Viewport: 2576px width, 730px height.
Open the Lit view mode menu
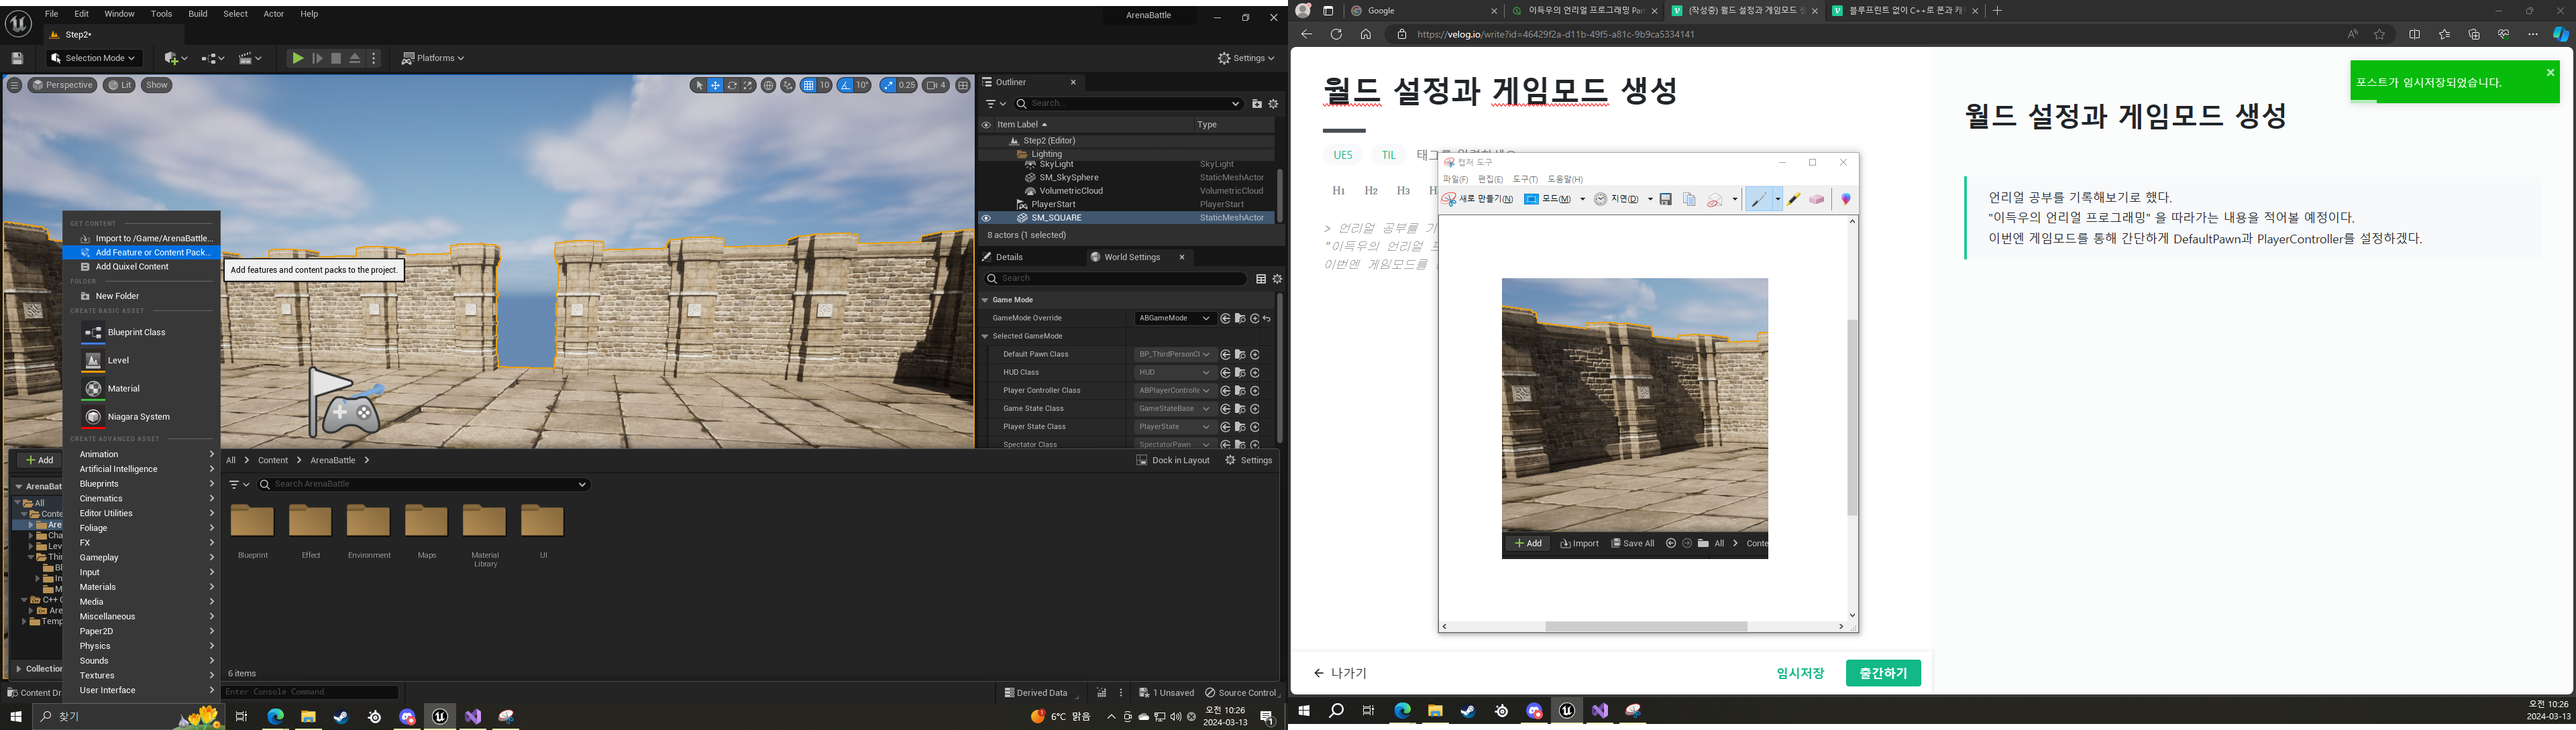[119, 86]
